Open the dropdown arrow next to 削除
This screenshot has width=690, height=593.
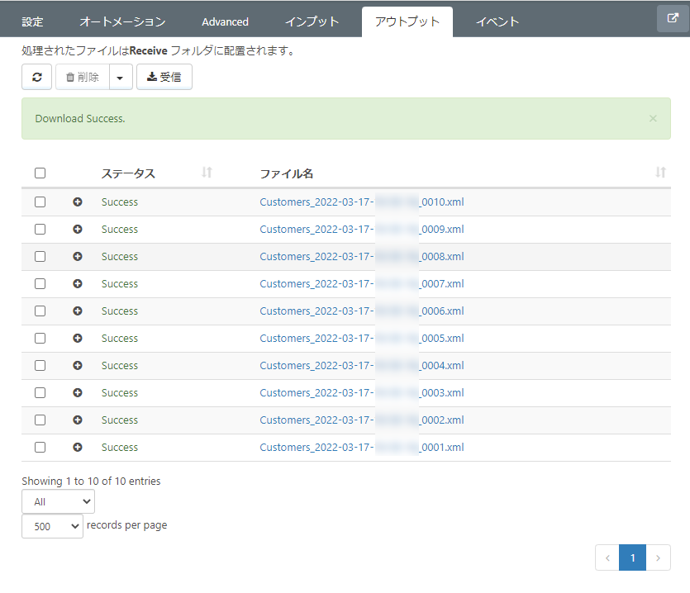pos(121,77)
